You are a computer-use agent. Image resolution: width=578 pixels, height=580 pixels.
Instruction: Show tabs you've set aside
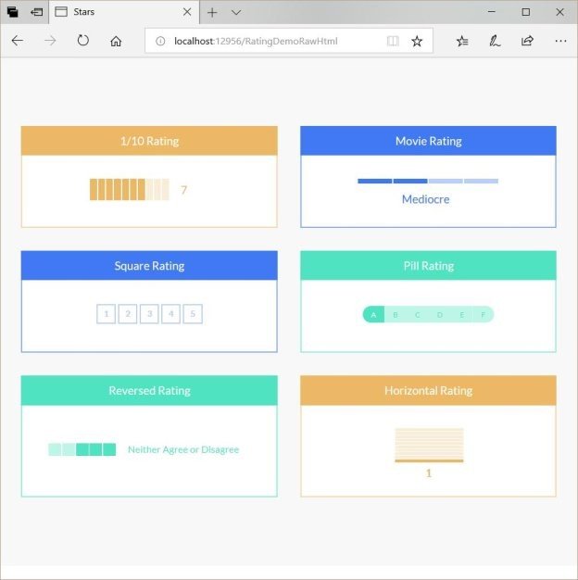(13, 12)
